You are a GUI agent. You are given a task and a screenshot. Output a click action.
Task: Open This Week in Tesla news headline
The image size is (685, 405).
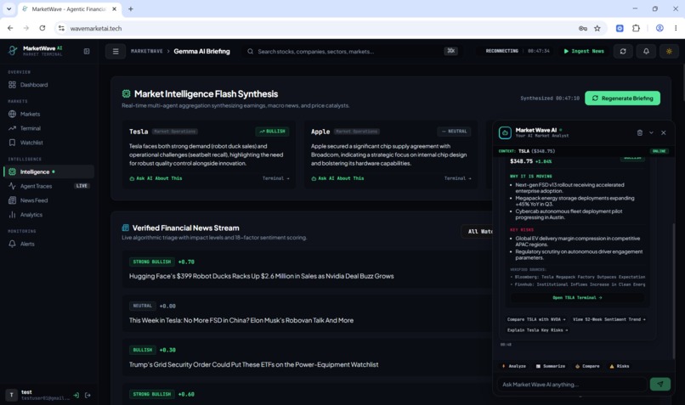241,320
